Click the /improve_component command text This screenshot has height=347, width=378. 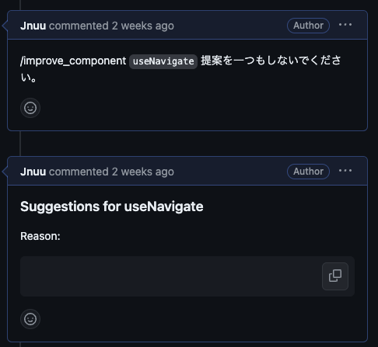(73, 61)
